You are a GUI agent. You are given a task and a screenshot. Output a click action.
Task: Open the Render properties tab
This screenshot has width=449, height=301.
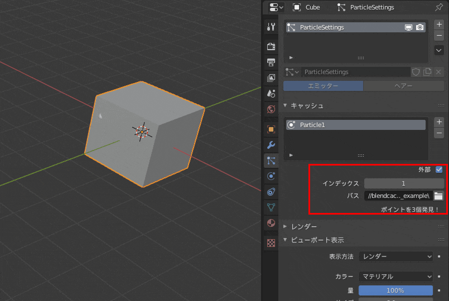tap(271, 46)
